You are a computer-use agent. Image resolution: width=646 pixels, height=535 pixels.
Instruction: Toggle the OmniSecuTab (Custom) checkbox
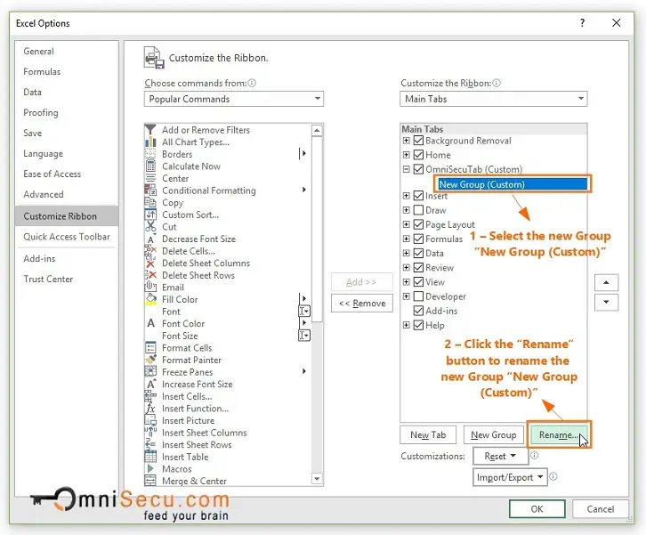tap(418, 169)
